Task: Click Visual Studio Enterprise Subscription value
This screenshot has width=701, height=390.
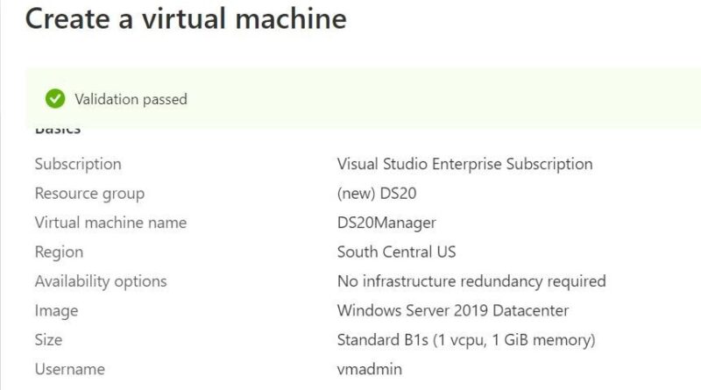Action: [465, 164]
